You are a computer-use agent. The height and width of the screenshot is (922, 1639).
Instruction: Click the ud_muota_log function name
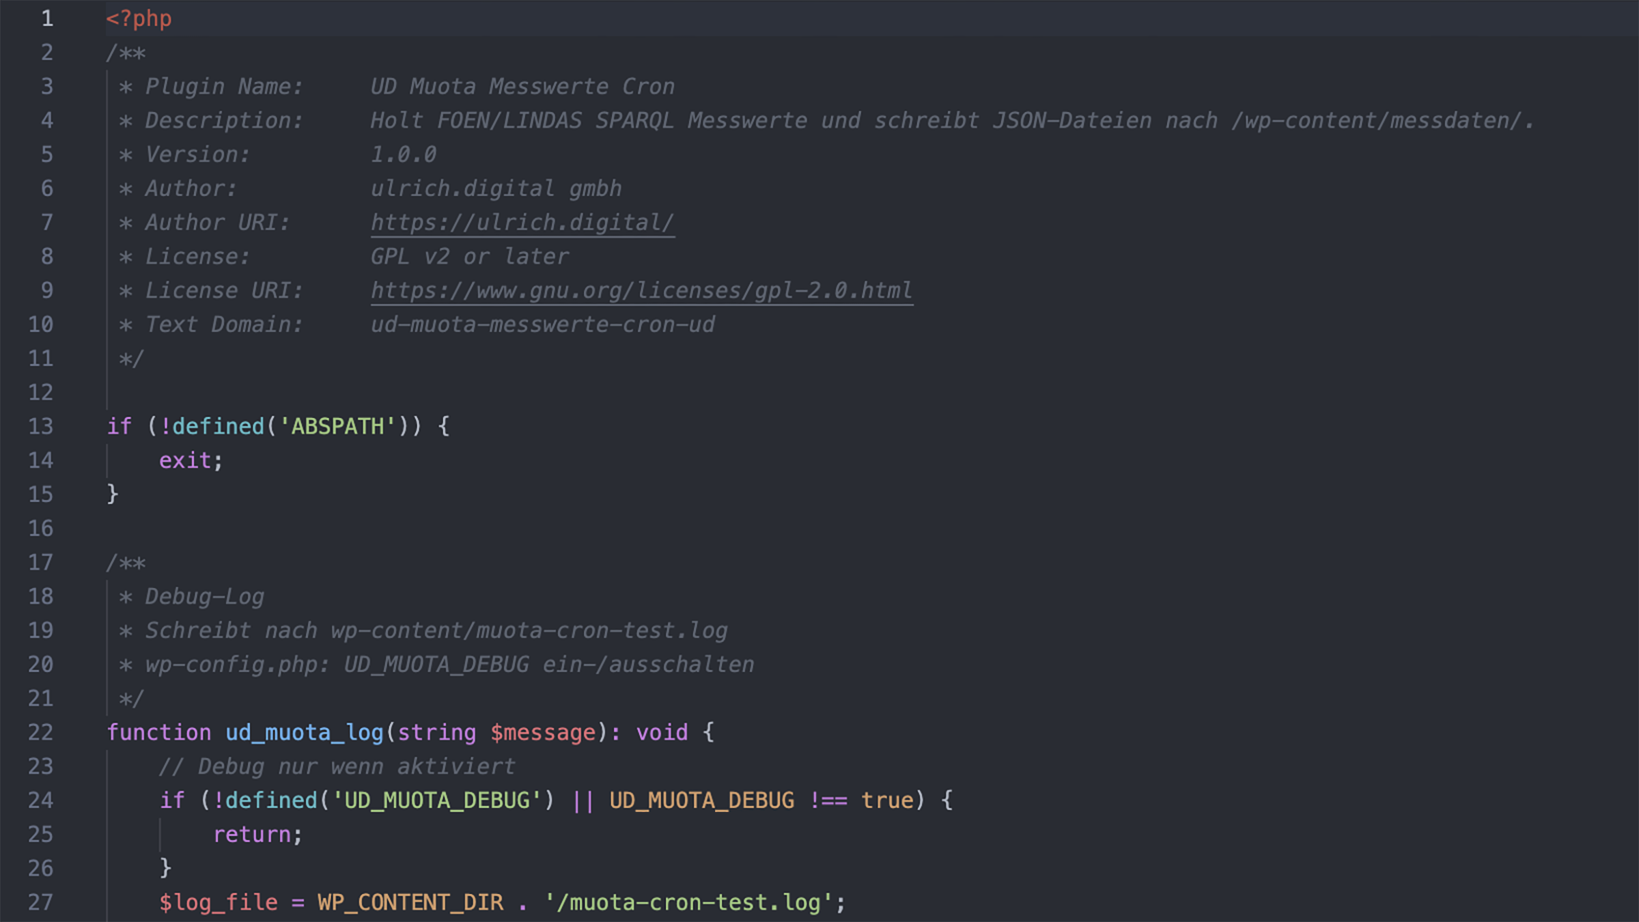tap(304, 733)
